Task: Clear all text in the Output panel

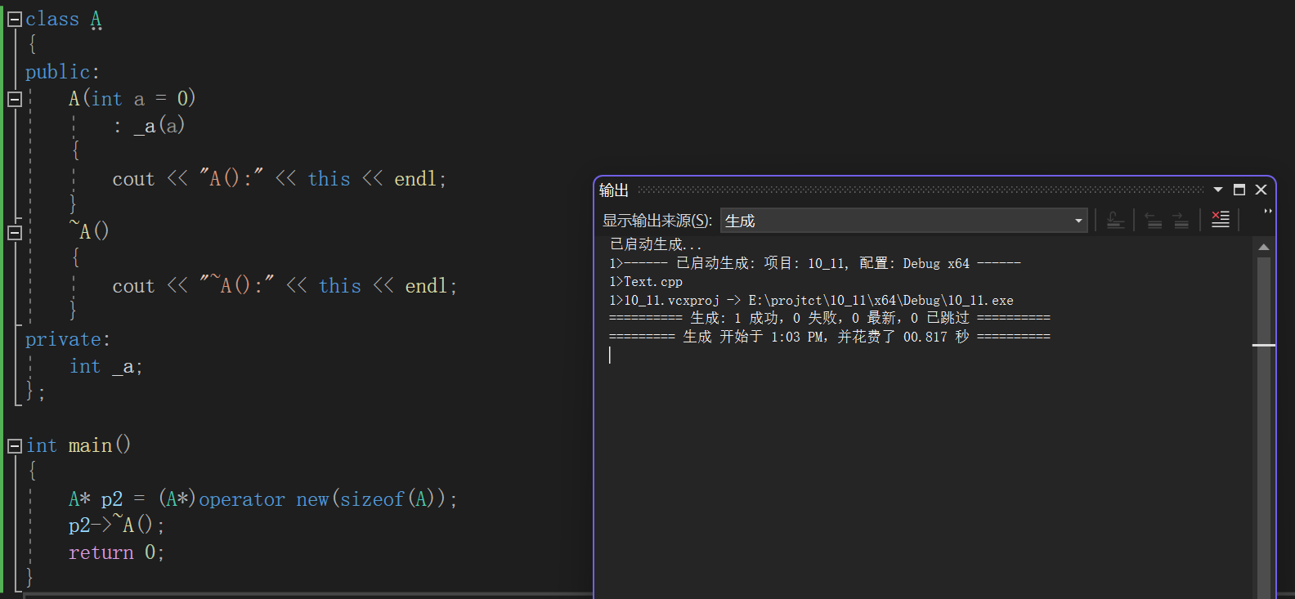Action: (x=1220, y=219)
